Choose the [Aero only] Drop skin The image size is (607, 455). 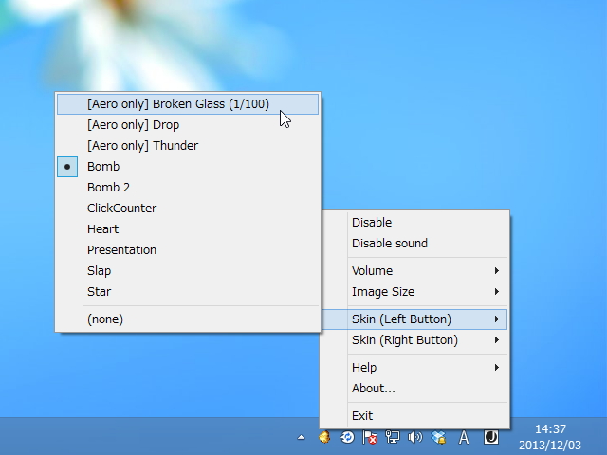click(188, 125)
